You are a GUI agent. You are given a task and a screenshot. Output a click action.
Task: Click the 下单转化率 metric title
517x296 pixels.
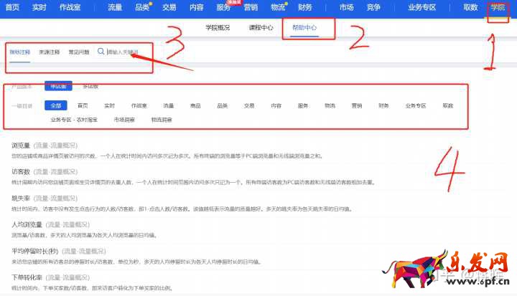[27, 277]
